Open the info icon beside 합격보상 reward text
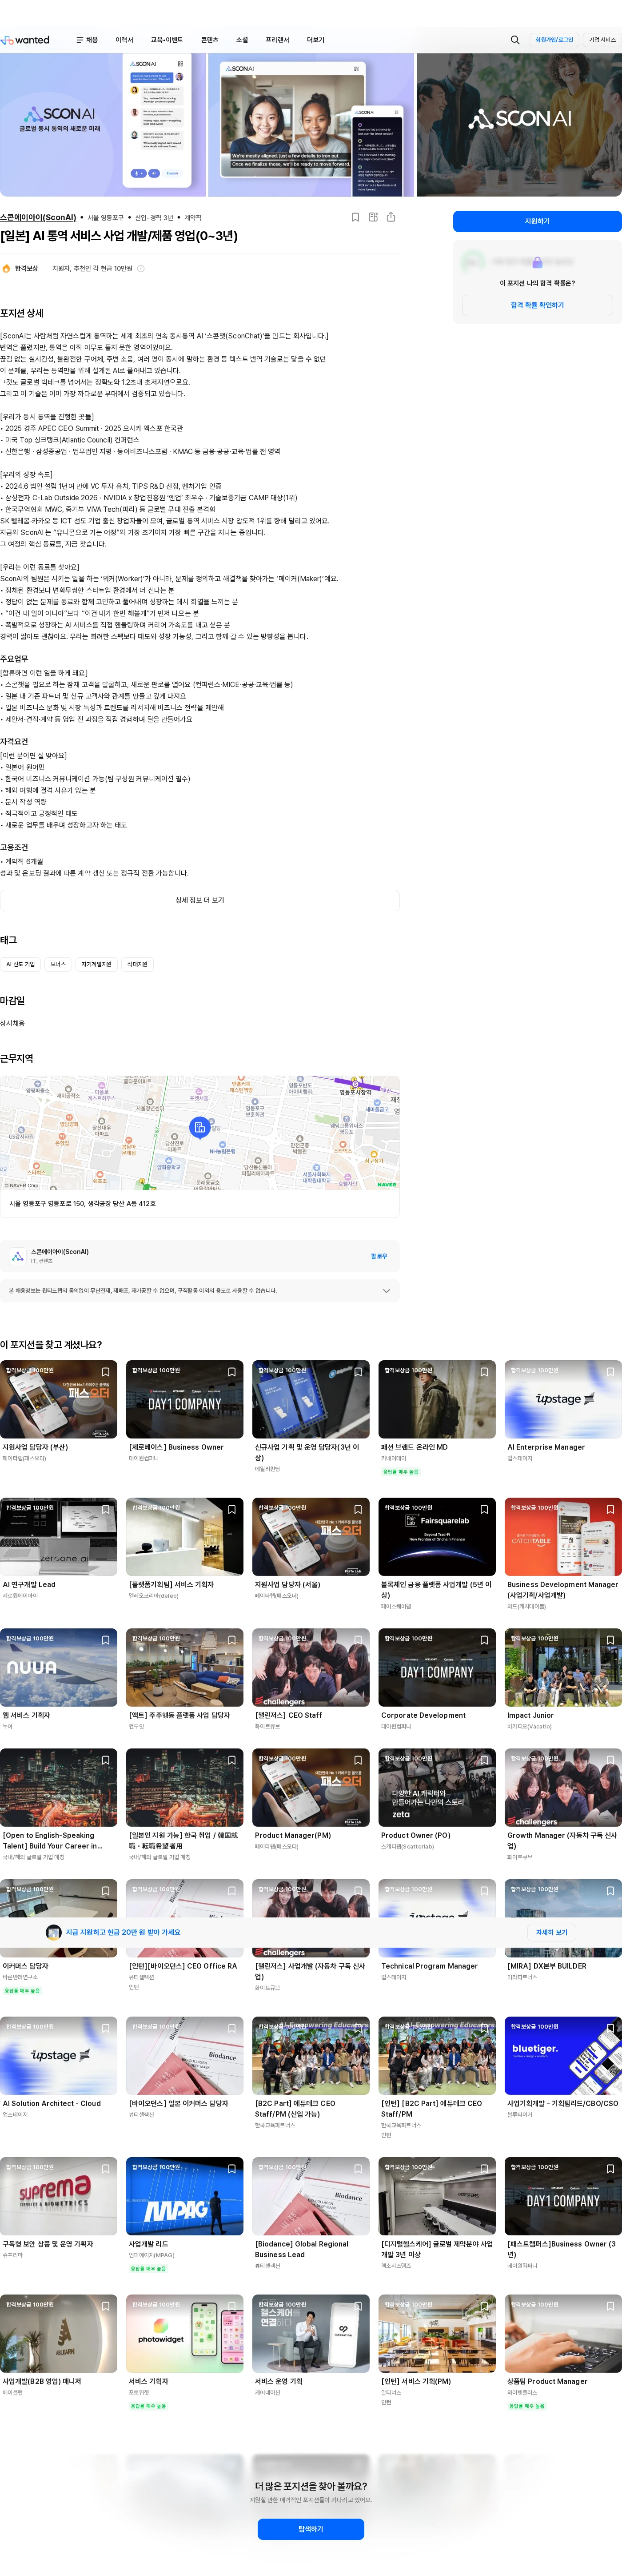The height and width of the screenshot is (2576, 622). tap(141, 268)
